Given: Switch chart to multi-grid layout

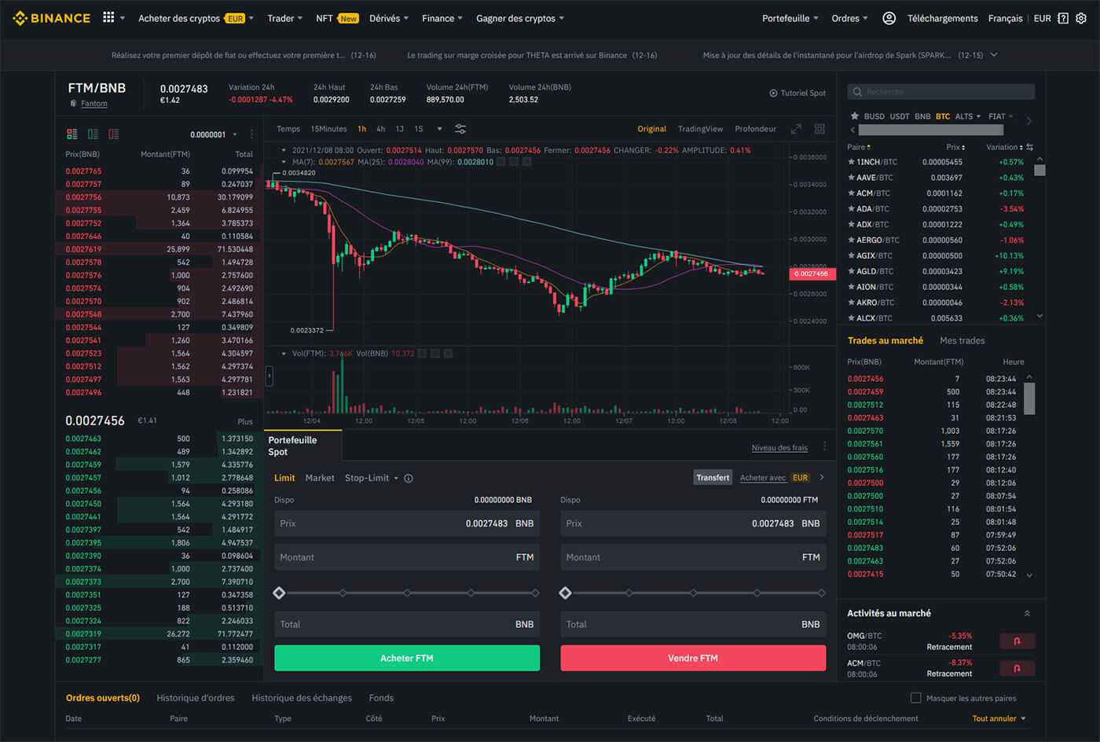Looking at the screenshot, I should click(819, 129).
